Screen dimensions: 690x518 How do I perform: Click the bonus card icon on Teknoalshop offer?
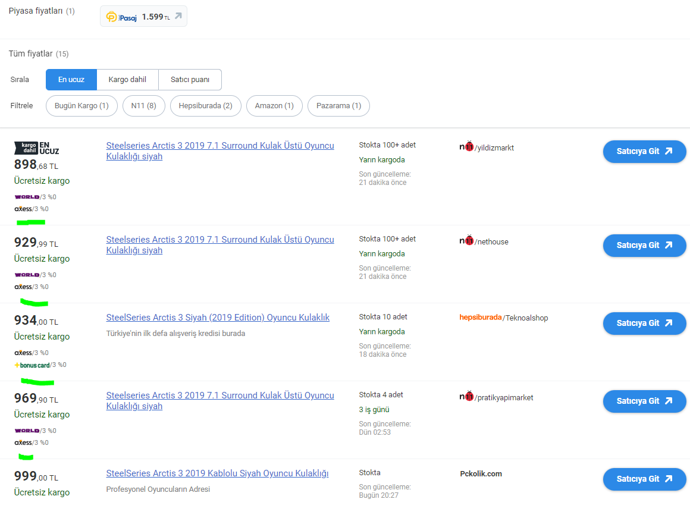click(x=32, y=365)
